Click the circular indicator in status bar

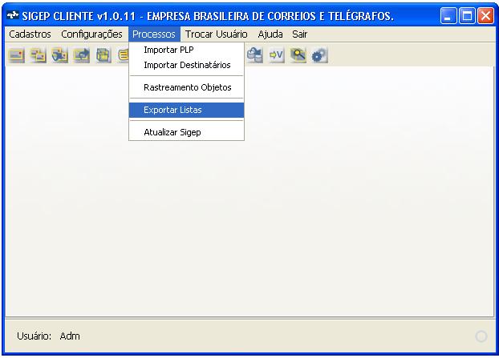[481, 336]
